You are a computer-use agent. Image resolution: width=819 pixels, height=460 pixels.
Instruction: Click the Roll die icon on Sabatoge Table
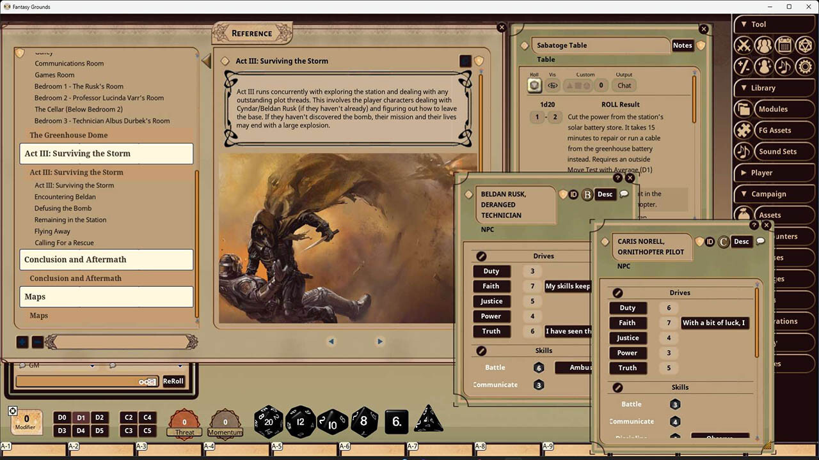click(x=535, y=86)
